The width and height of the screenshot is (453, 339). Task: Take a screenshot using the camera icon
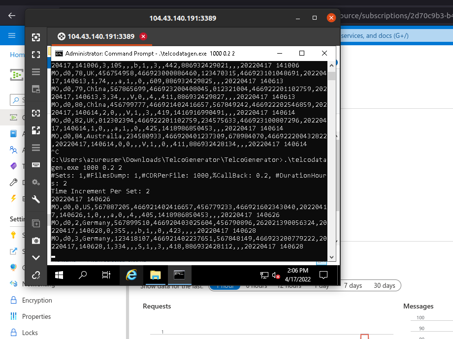pos(35,240)
